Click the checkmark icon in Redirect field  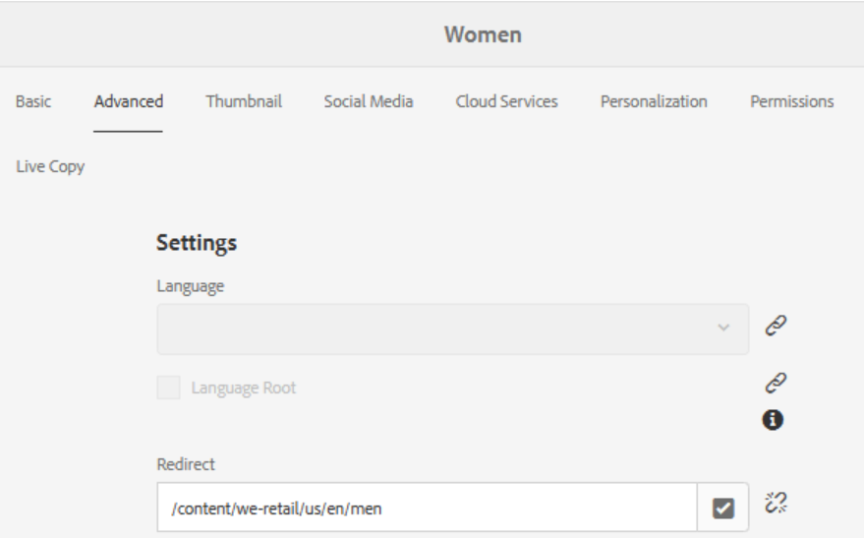click(722, 508)
